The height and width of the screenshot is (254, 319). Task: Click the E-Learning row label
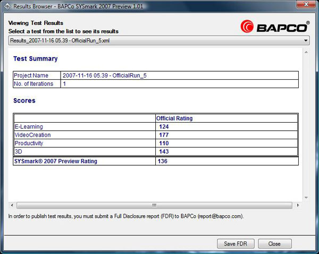point(29,126)
